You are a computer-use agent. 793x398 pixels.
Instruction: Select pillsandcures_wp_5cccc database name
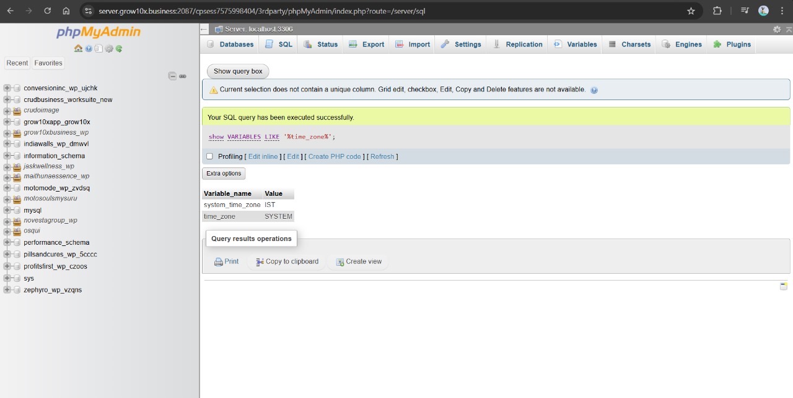(x=60, y=254)
